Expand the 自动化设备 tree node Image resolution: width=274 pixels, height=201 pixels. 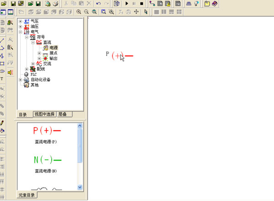click(20, 79)
